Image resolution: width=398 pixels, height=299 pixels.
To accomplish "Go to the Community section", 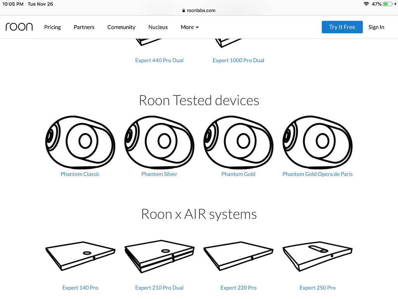I will click(x=121, y=27).
